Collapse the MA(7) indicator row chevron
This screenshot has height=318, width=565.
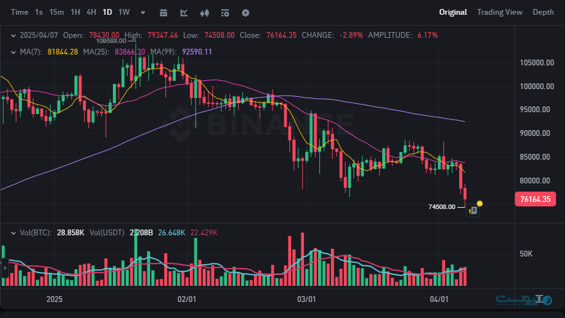tap(13, 51)
